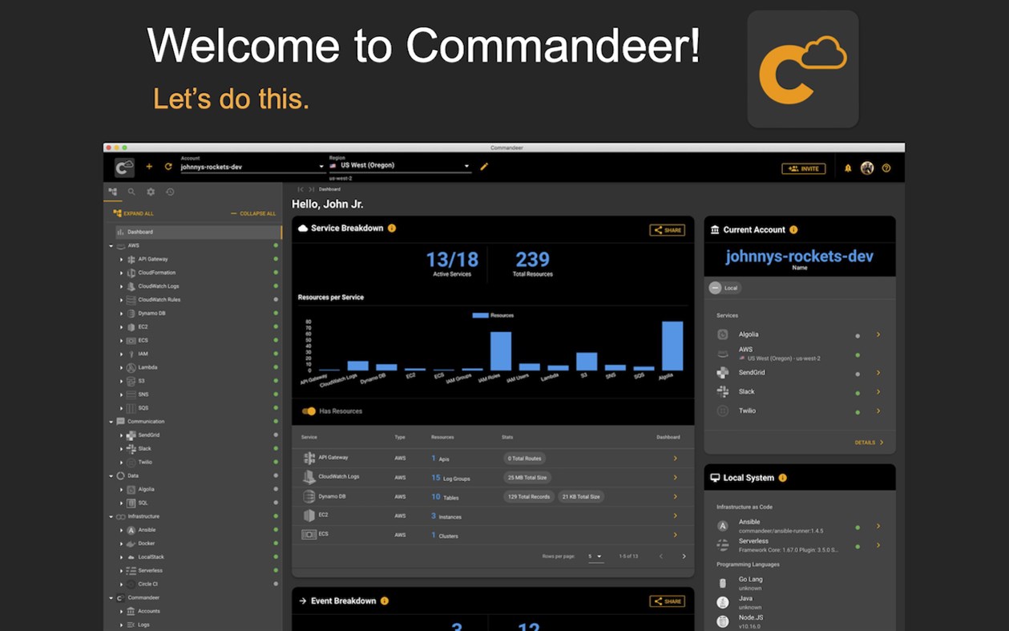Collapse the Infrastructure tree group
The height and width of the screenshot is (631, 1009).
pos(111,516)
